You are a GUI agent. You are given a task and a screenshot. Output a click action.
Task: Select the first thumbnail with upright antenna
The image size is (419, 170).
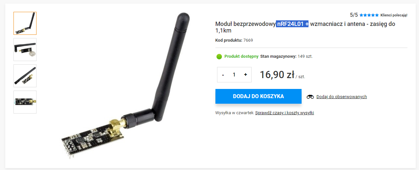25,23
